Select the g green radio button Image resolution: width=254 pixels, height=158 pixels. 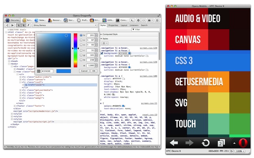(x=81, y=55)
